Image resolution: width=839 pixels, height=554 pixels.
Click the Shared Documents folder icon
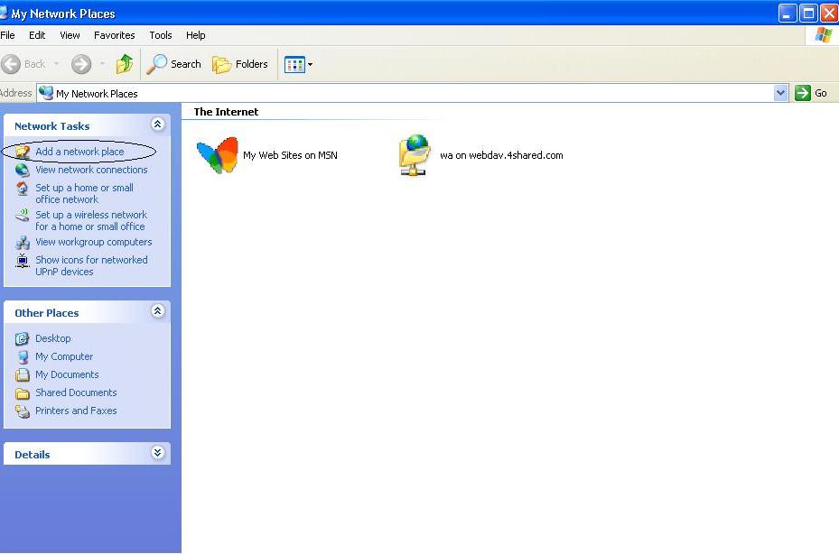[22, 393]
